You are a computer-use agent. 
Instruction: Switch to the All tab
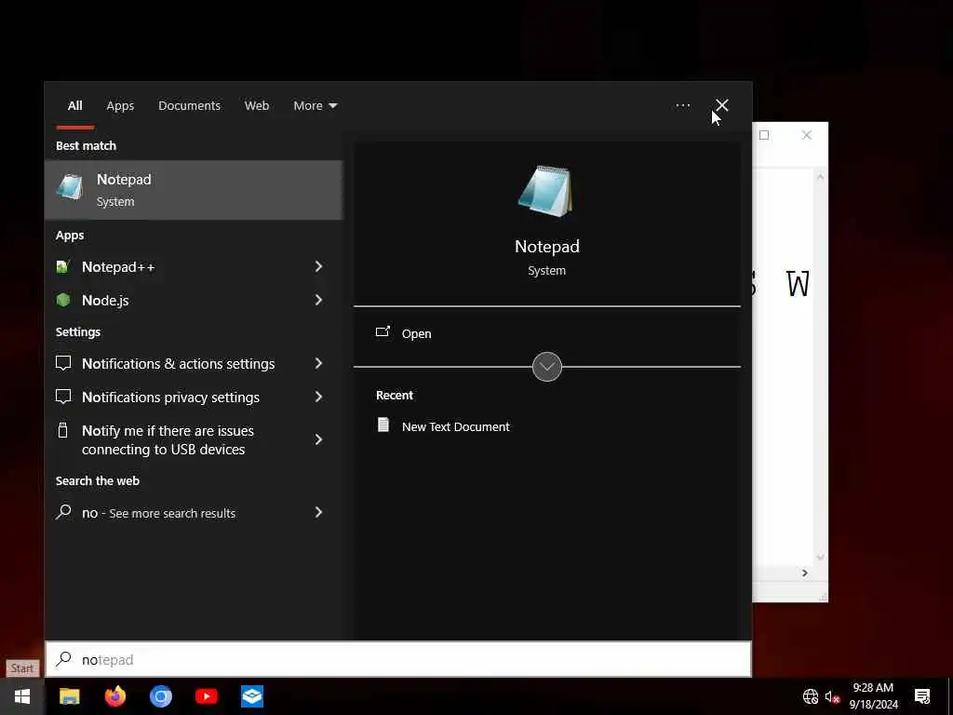(74, 106)
